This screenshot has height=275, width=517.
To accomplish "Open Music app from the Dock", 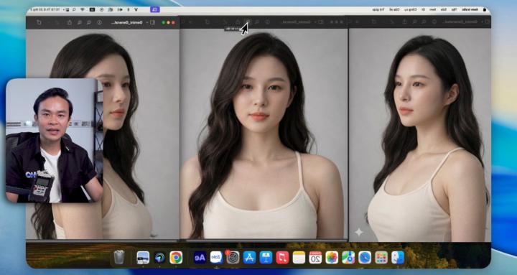I will click(x=282, y=258).
